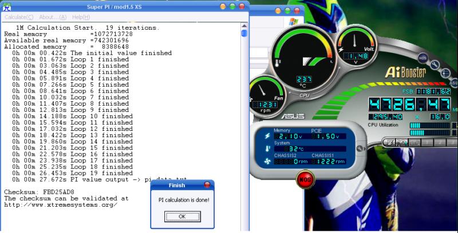Screen dimensions: 458x233
Task: Click the small blue NOS icon in AI Booster
Action: coord(423,58)
